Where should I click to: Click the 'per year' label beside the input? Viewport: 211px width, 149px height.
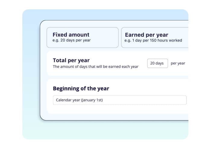(178, 63)
